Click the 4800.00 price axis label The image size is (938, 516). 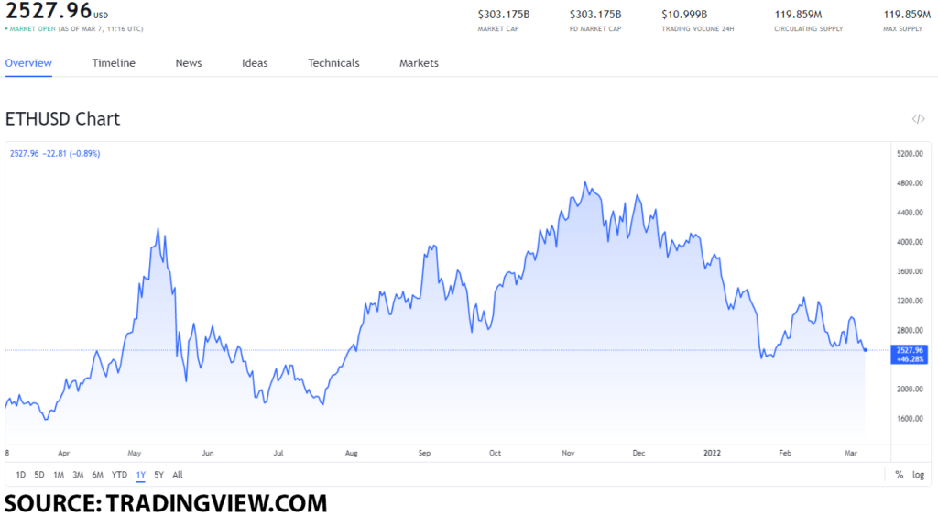[910, 183]
